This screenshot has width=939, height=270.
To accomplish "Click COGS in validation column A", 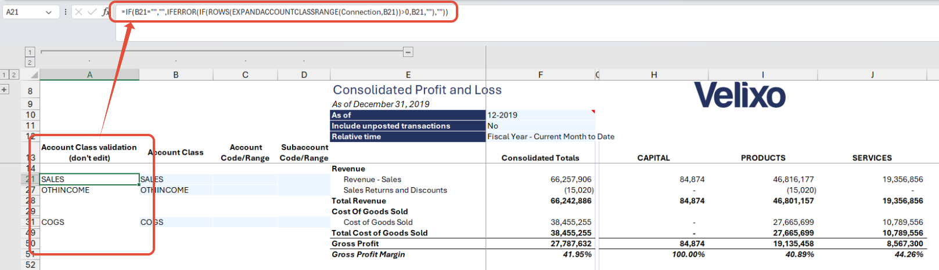I will pos(53,222).
